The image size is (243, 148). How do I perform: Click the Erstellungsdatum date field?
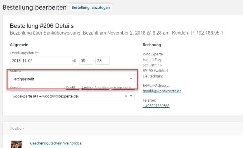click(41, 61)
